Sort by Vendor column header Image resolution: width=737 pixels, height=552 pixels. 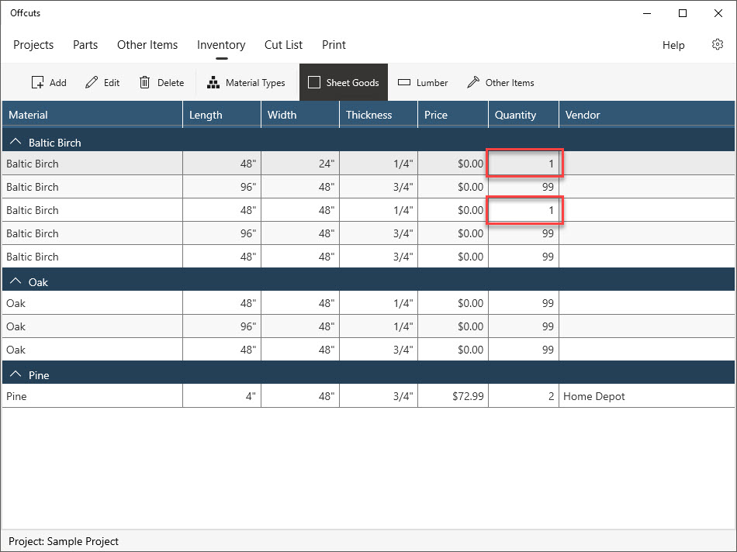point(647,115)
